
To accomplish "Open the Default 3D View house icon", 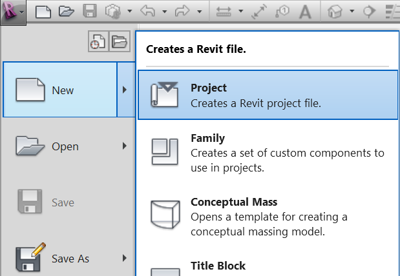I will (x=335, y=12).
